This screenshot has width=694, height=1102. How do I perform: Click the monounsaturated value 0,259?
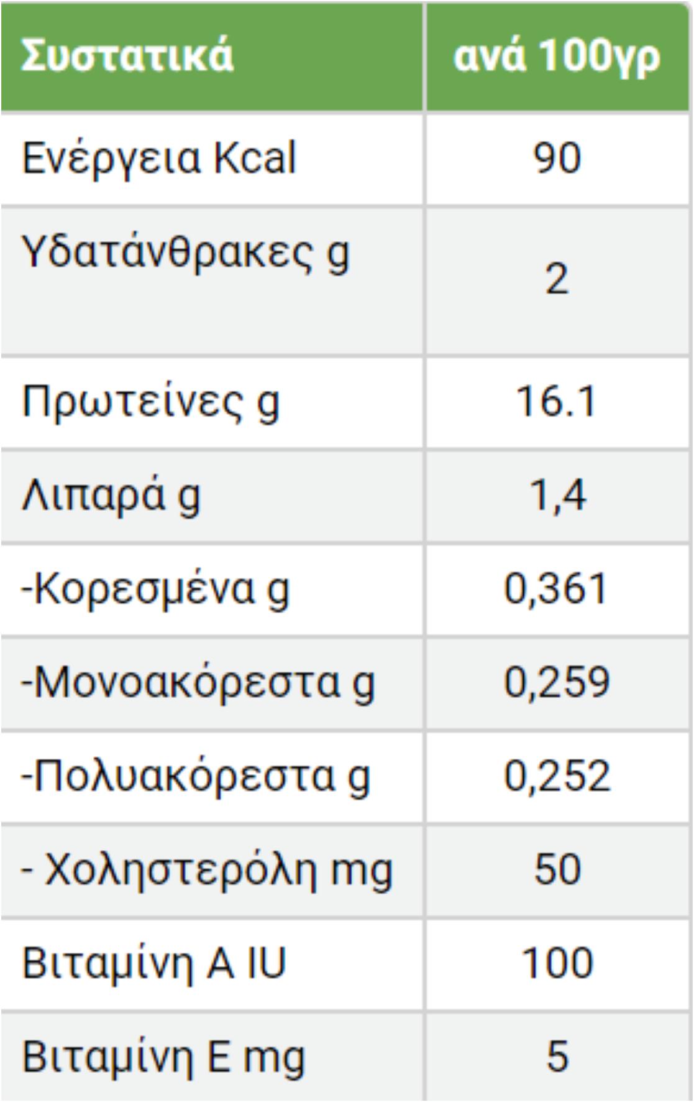click(x=557, y=683)
